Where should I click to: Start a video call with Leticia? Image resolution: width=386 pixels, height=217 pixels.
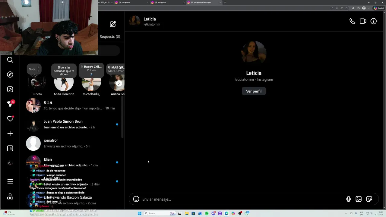tap(363, 21)
